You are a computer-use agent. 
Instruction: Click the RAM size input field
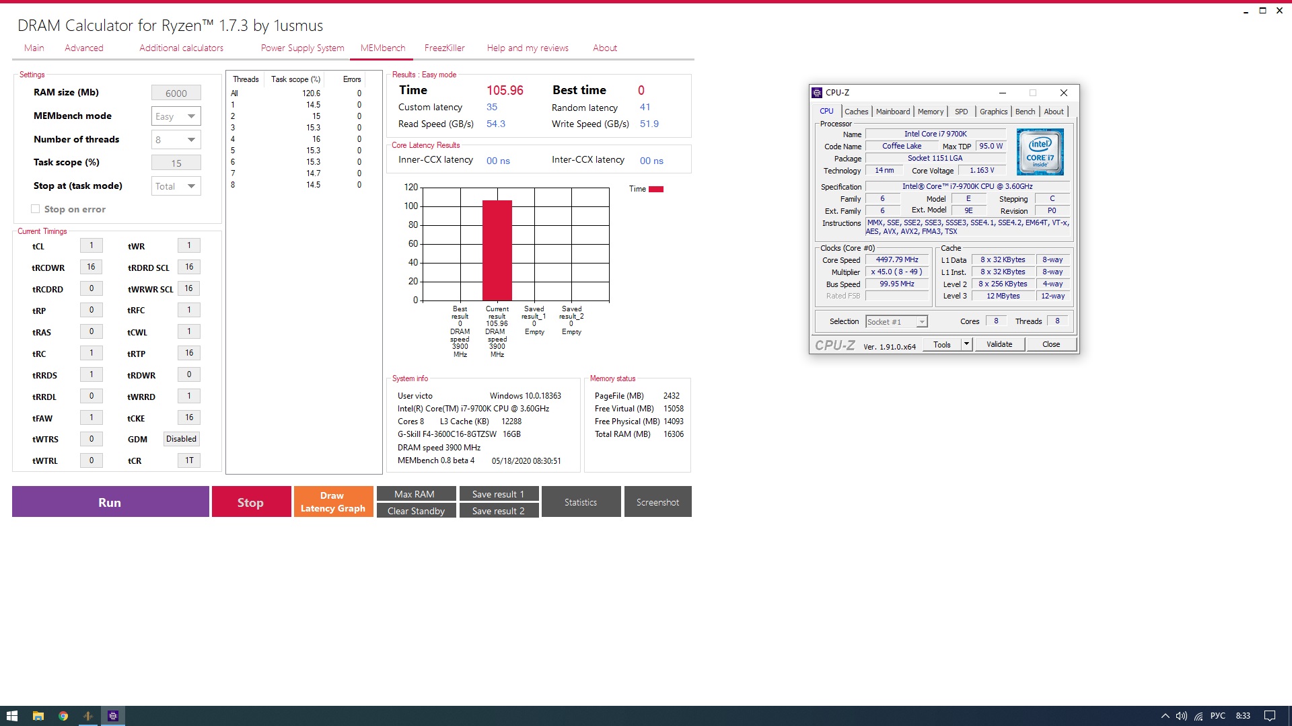tap(176, 93)
